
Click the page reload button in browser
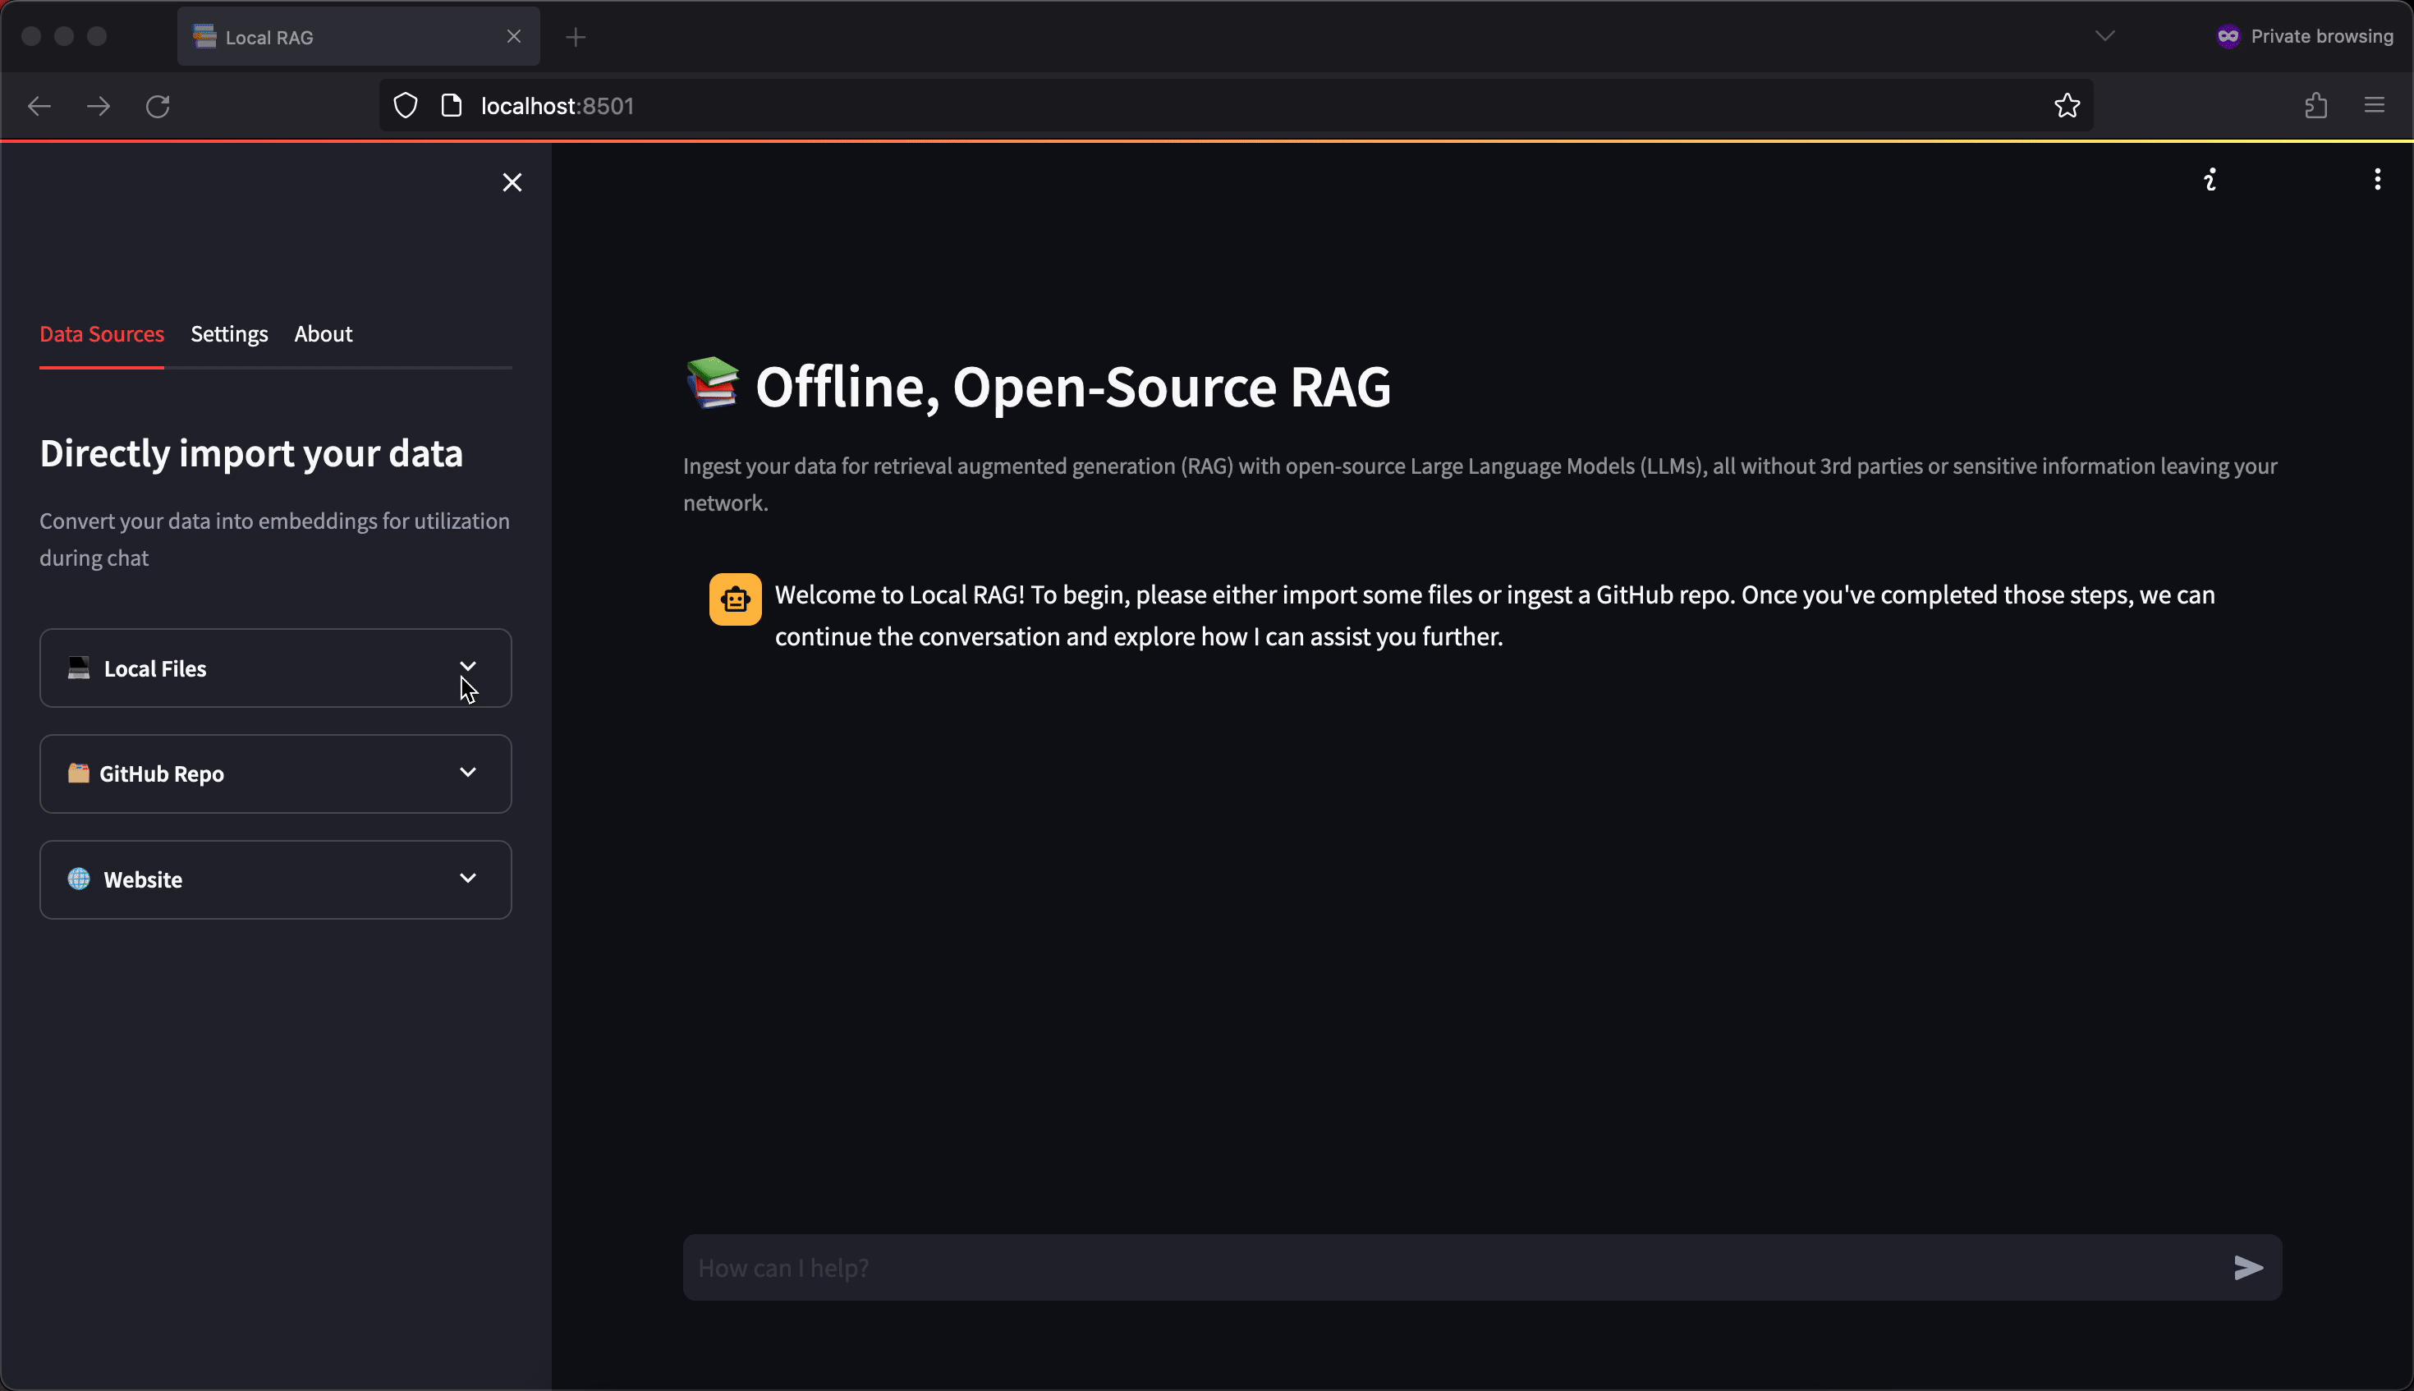point(158,106)
